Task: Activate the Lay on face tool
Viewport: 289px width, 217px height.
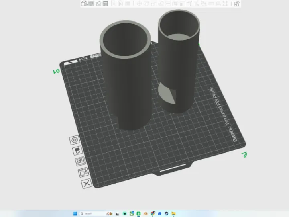Action: click(x=161, y=4)
